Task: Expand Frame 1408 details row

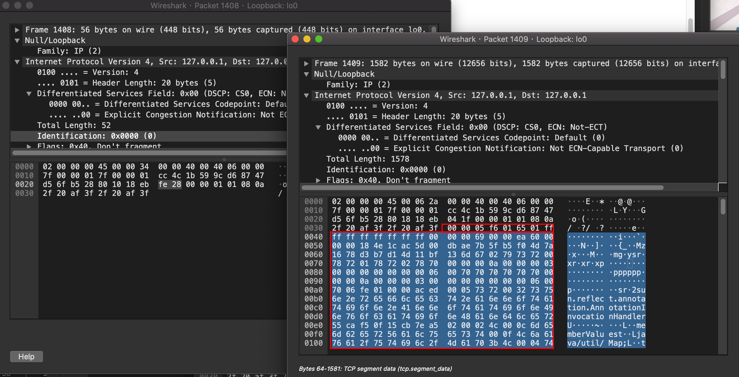Action: click(17, 30)
